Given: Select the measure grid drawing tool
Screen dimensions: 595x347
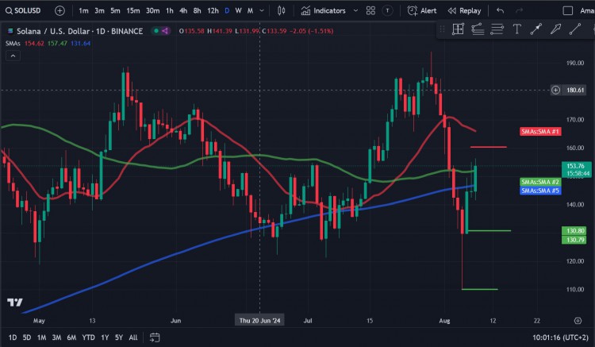Looking at the screenshot, I should pos(458,29).
